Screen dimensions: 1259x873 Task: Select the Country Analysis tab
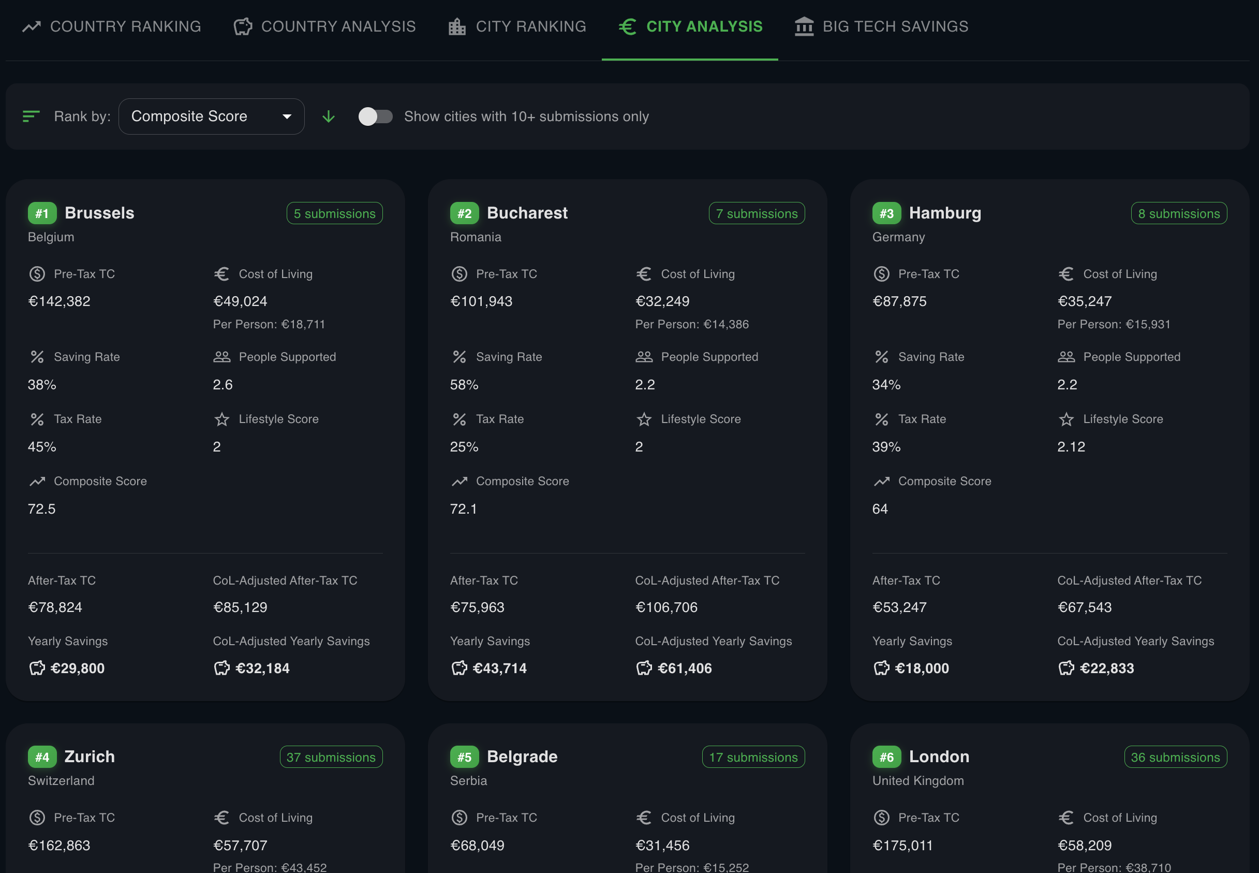tap(325, 26)
